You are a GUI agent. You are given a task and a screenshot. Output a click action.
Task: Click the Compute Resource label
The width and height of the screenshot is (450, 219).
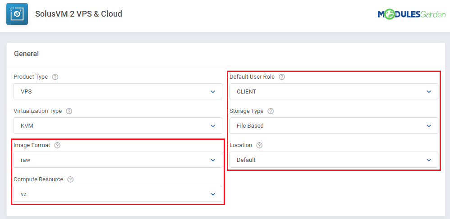[38, 179]
